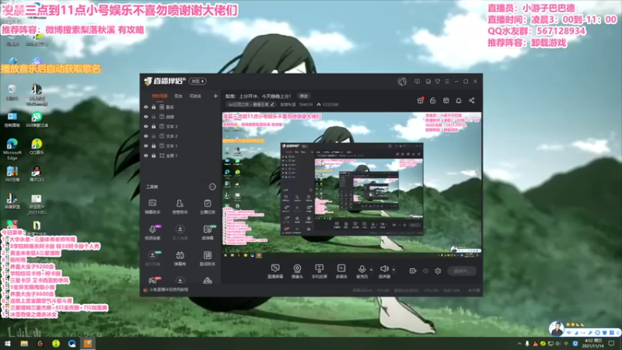Open notifications via the bell icon
The height and width of the screenshot is (350, 622).
pos(459,100)
